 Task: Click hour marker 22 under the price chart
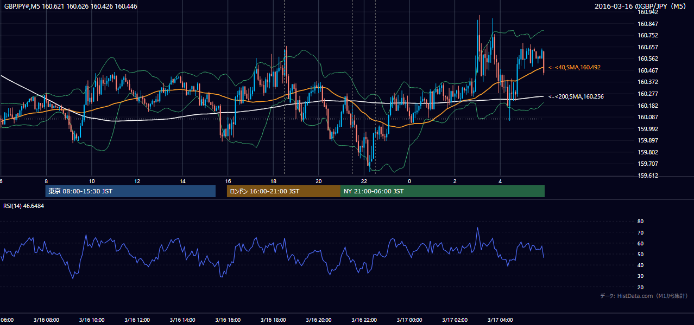[364, 181]
